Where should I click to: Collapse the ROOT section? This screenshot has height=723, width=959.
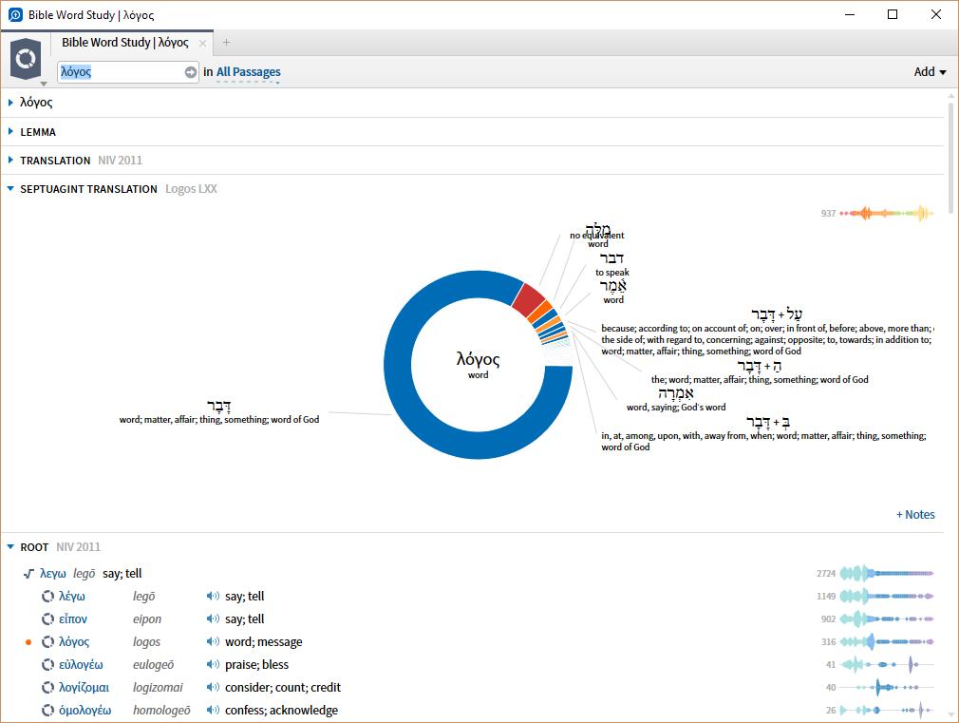[10, 546]
